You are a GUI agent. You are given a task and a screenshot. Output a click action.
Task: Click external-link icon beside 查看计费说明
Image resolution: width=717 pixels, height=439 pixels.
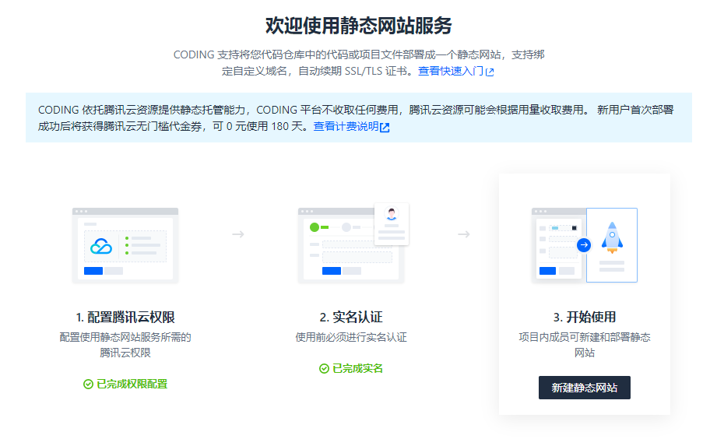tap(385, 127)
